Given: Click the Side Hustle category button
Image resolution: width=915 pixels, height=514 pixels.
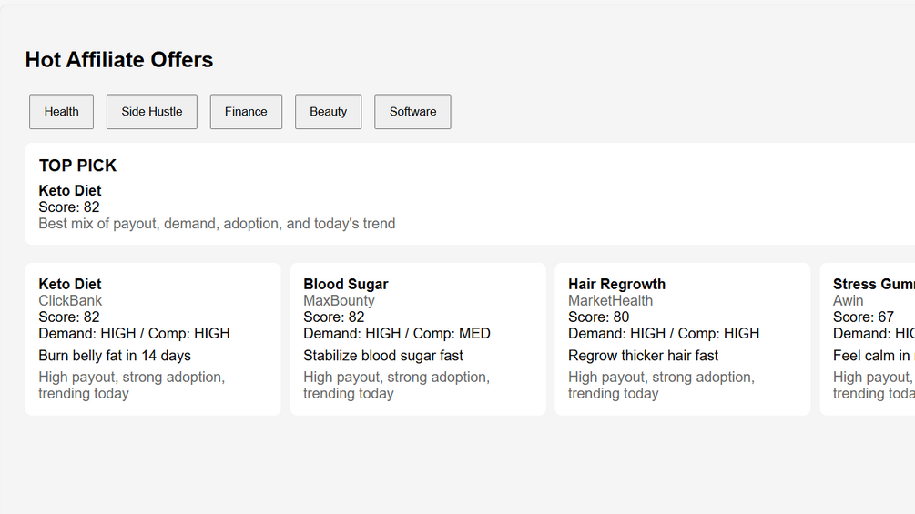Looking at the screenshot, I should pyautogui.click(x=152, y=112).
